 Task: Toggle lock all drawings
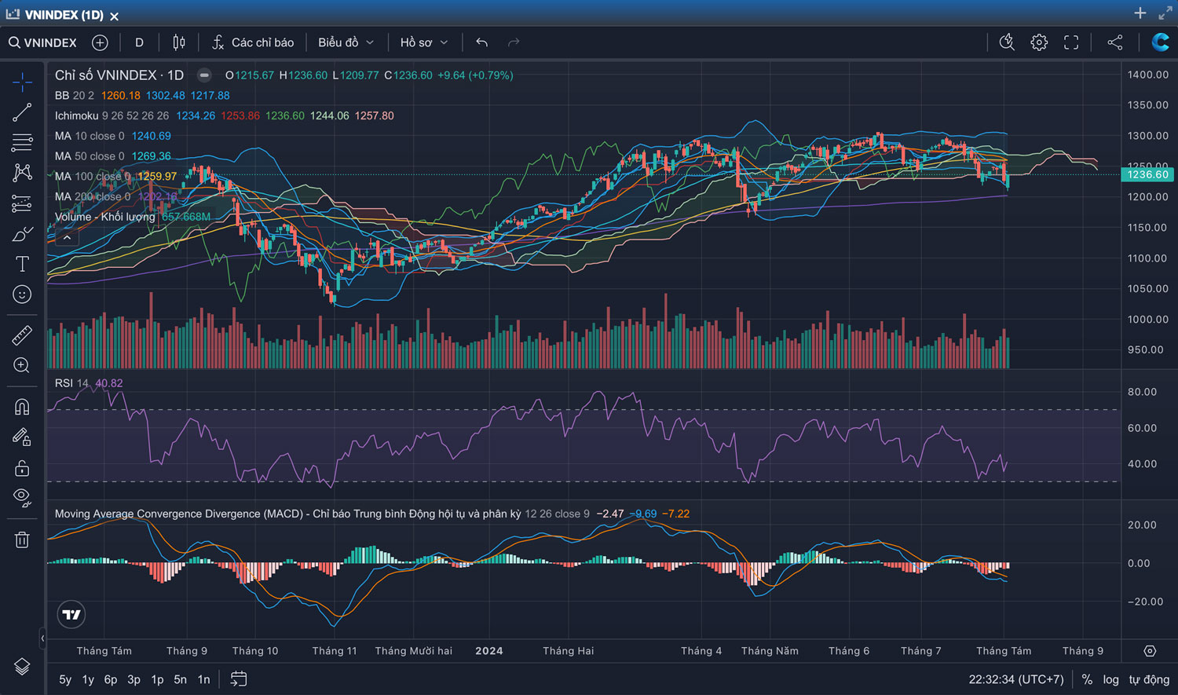[x=22, y=468]
